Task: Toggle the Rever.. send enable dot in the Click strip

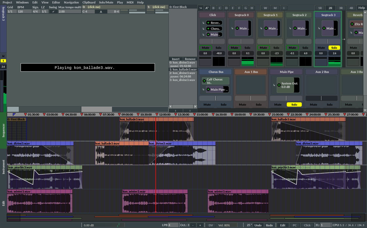Action: [x=208, y=23]
